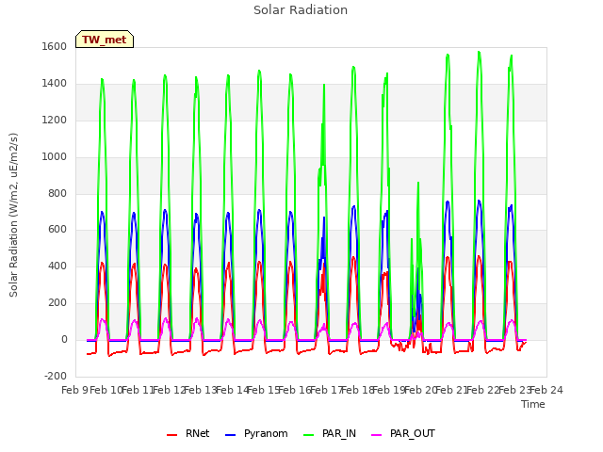Click the Feb 14 x-axis tick label
Image resolution: width=603 pixels, height=452 pixels.
point(232,391)
